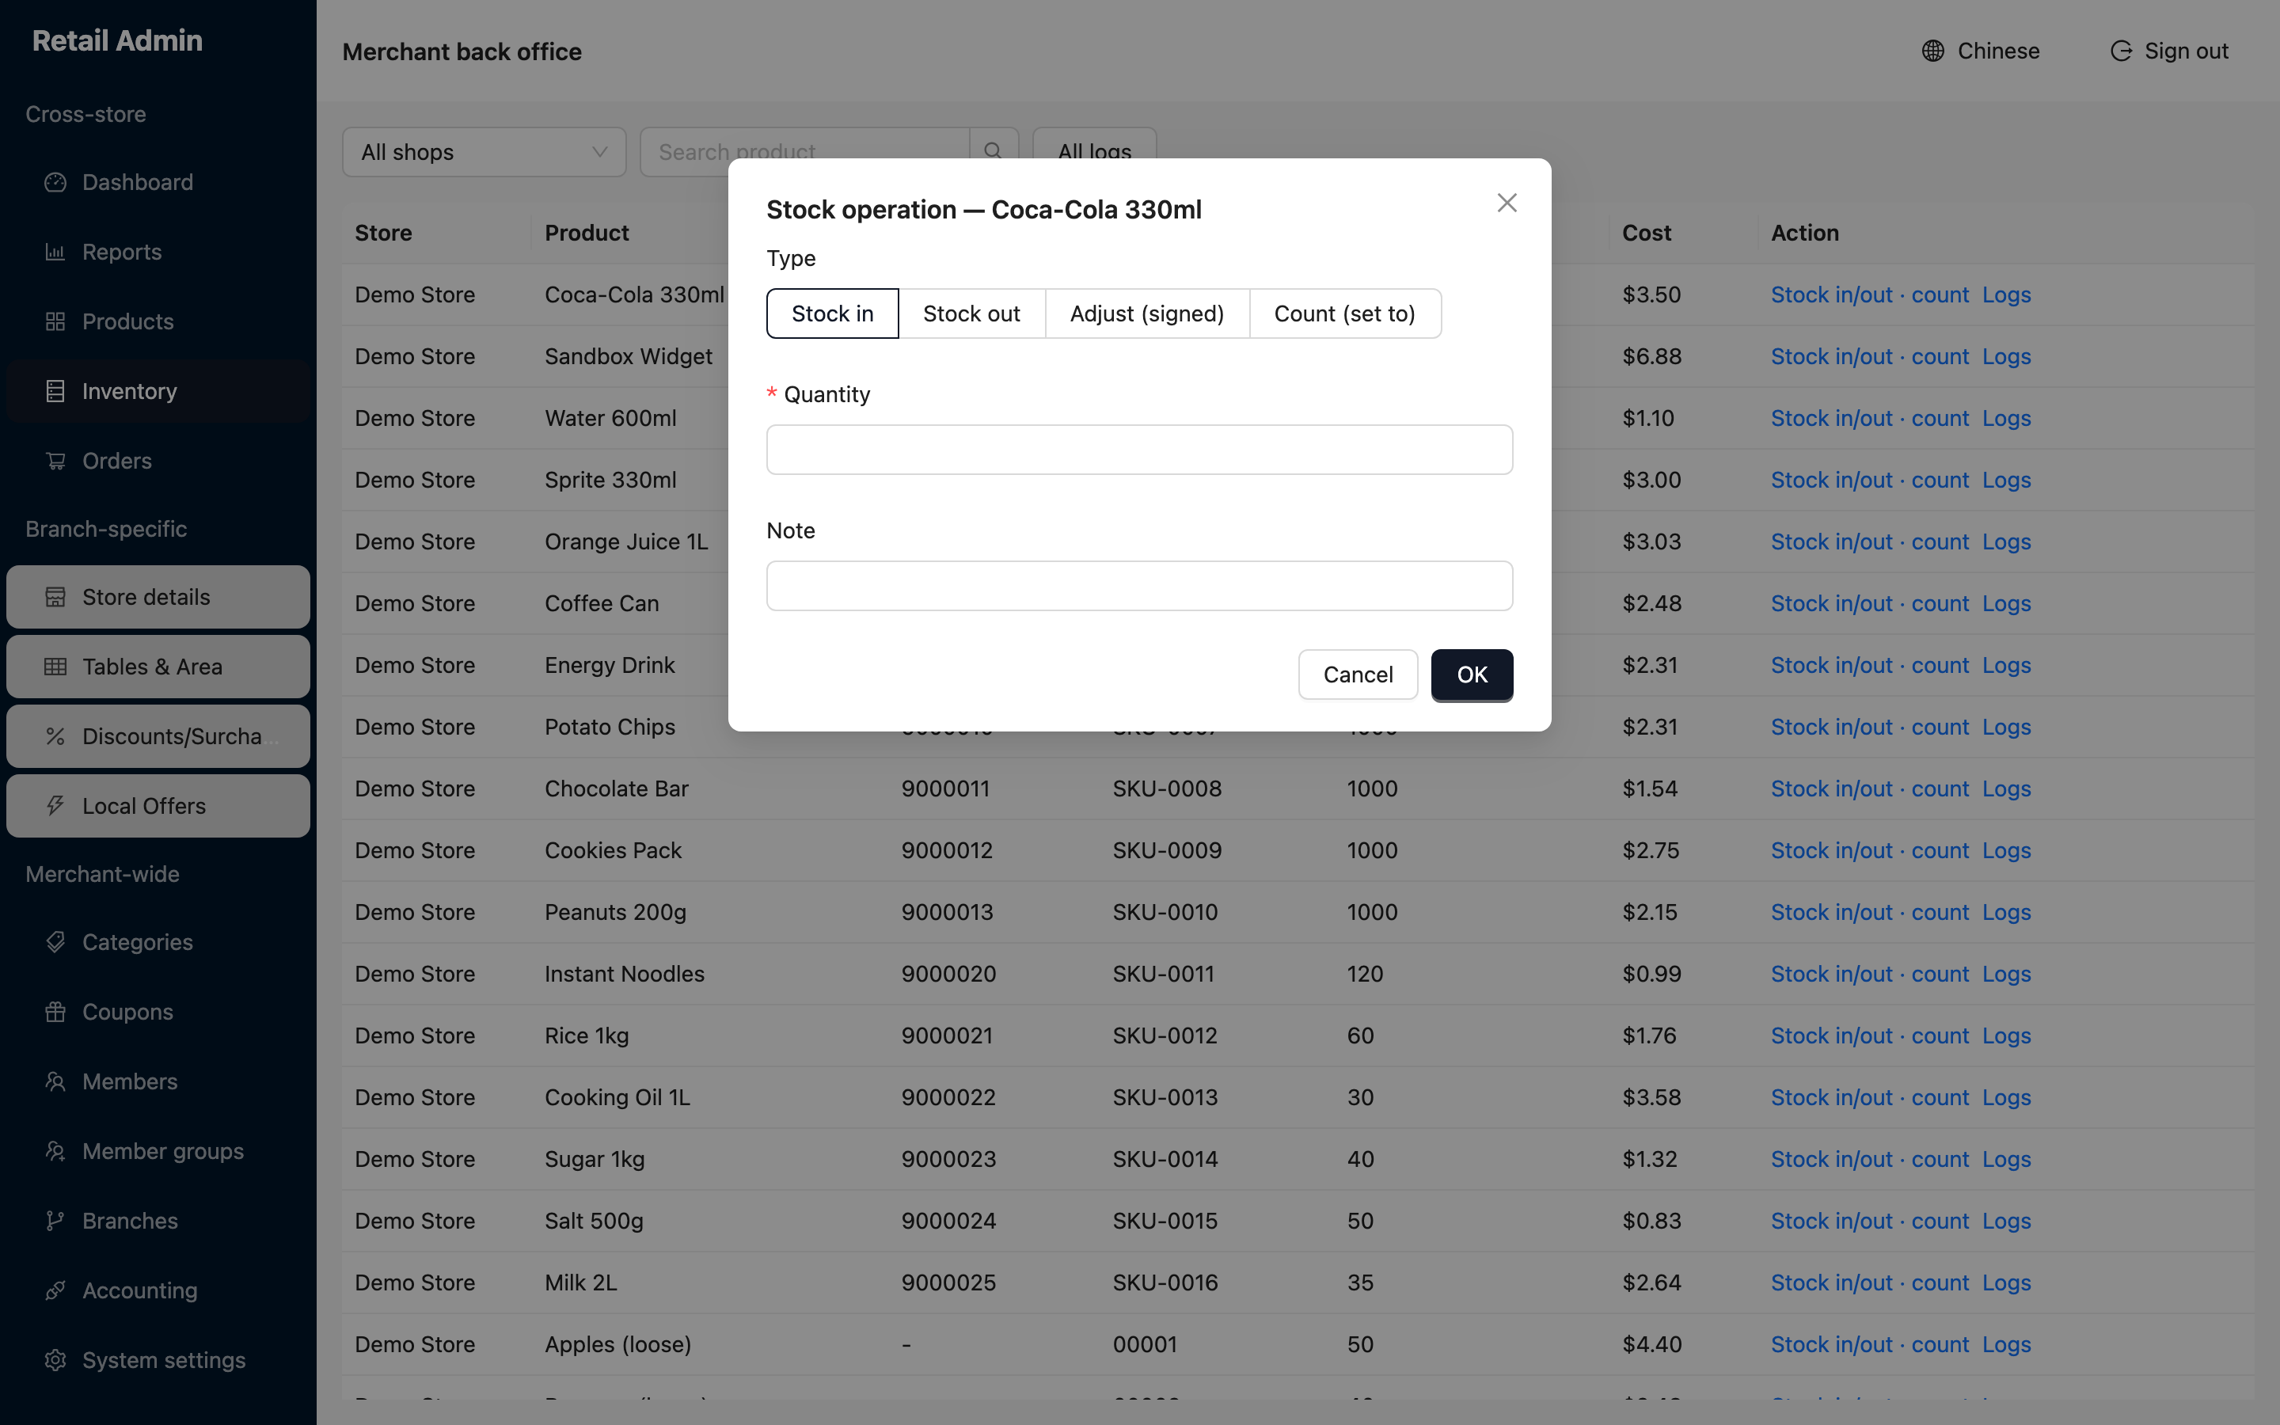Click the Local Offers lightning icon

tap(55, 806)
